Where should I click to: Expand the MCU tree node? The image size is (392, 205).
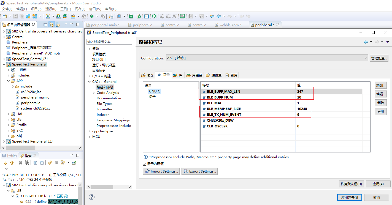pyautogui.click(x=89, y=137)
